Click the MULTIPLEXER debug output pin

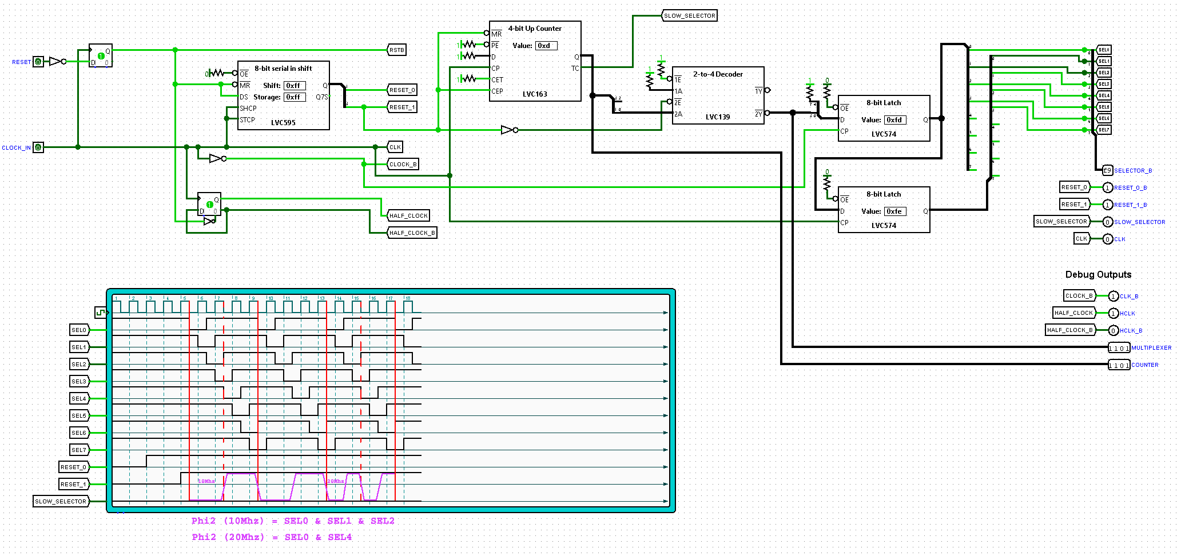1119,348
